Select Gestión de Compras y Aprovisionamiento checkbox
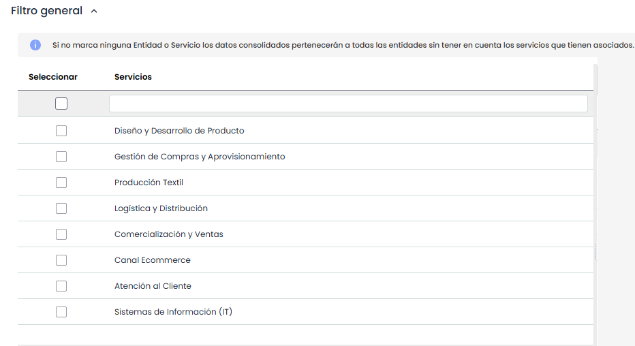Viewport: 635px width, 346px height. pos(61,157)
